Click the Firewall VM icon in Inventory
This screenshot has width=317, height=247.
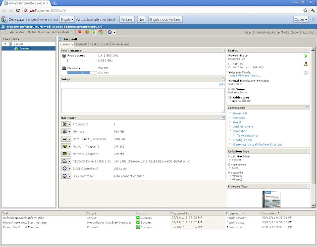click(16, 48)
